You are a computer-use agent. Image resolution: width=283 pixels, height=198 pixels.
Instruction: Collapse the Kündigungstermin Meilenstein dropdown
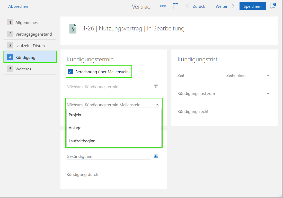click(157, 105)
